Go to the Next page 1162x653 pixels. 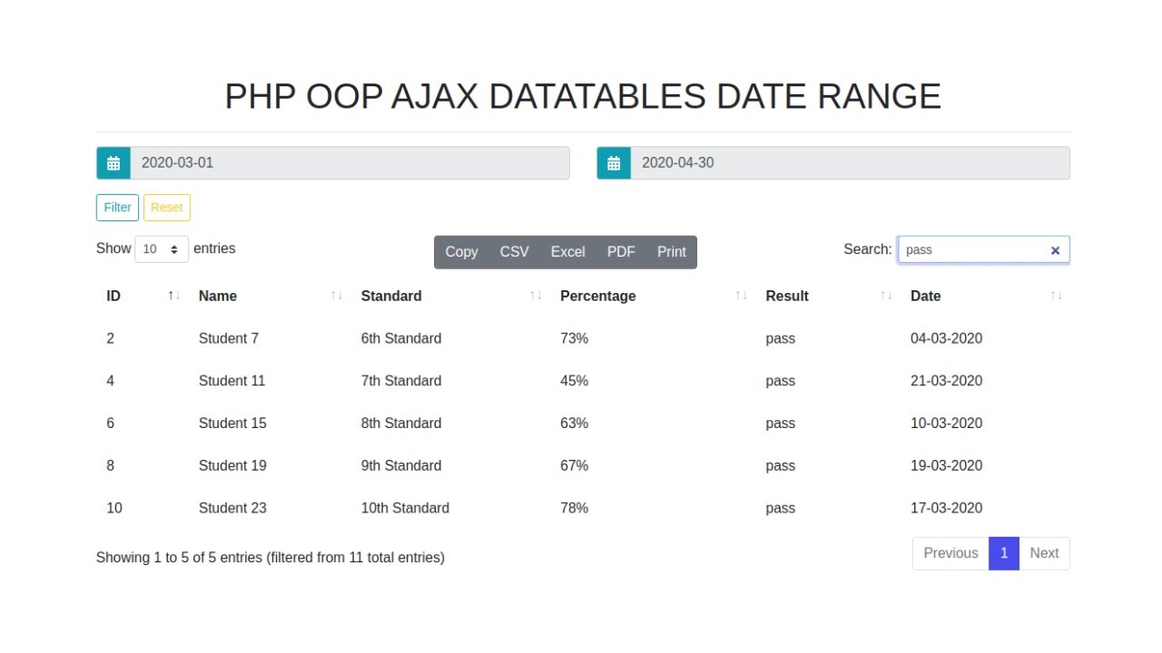(x=1044, y=553)
